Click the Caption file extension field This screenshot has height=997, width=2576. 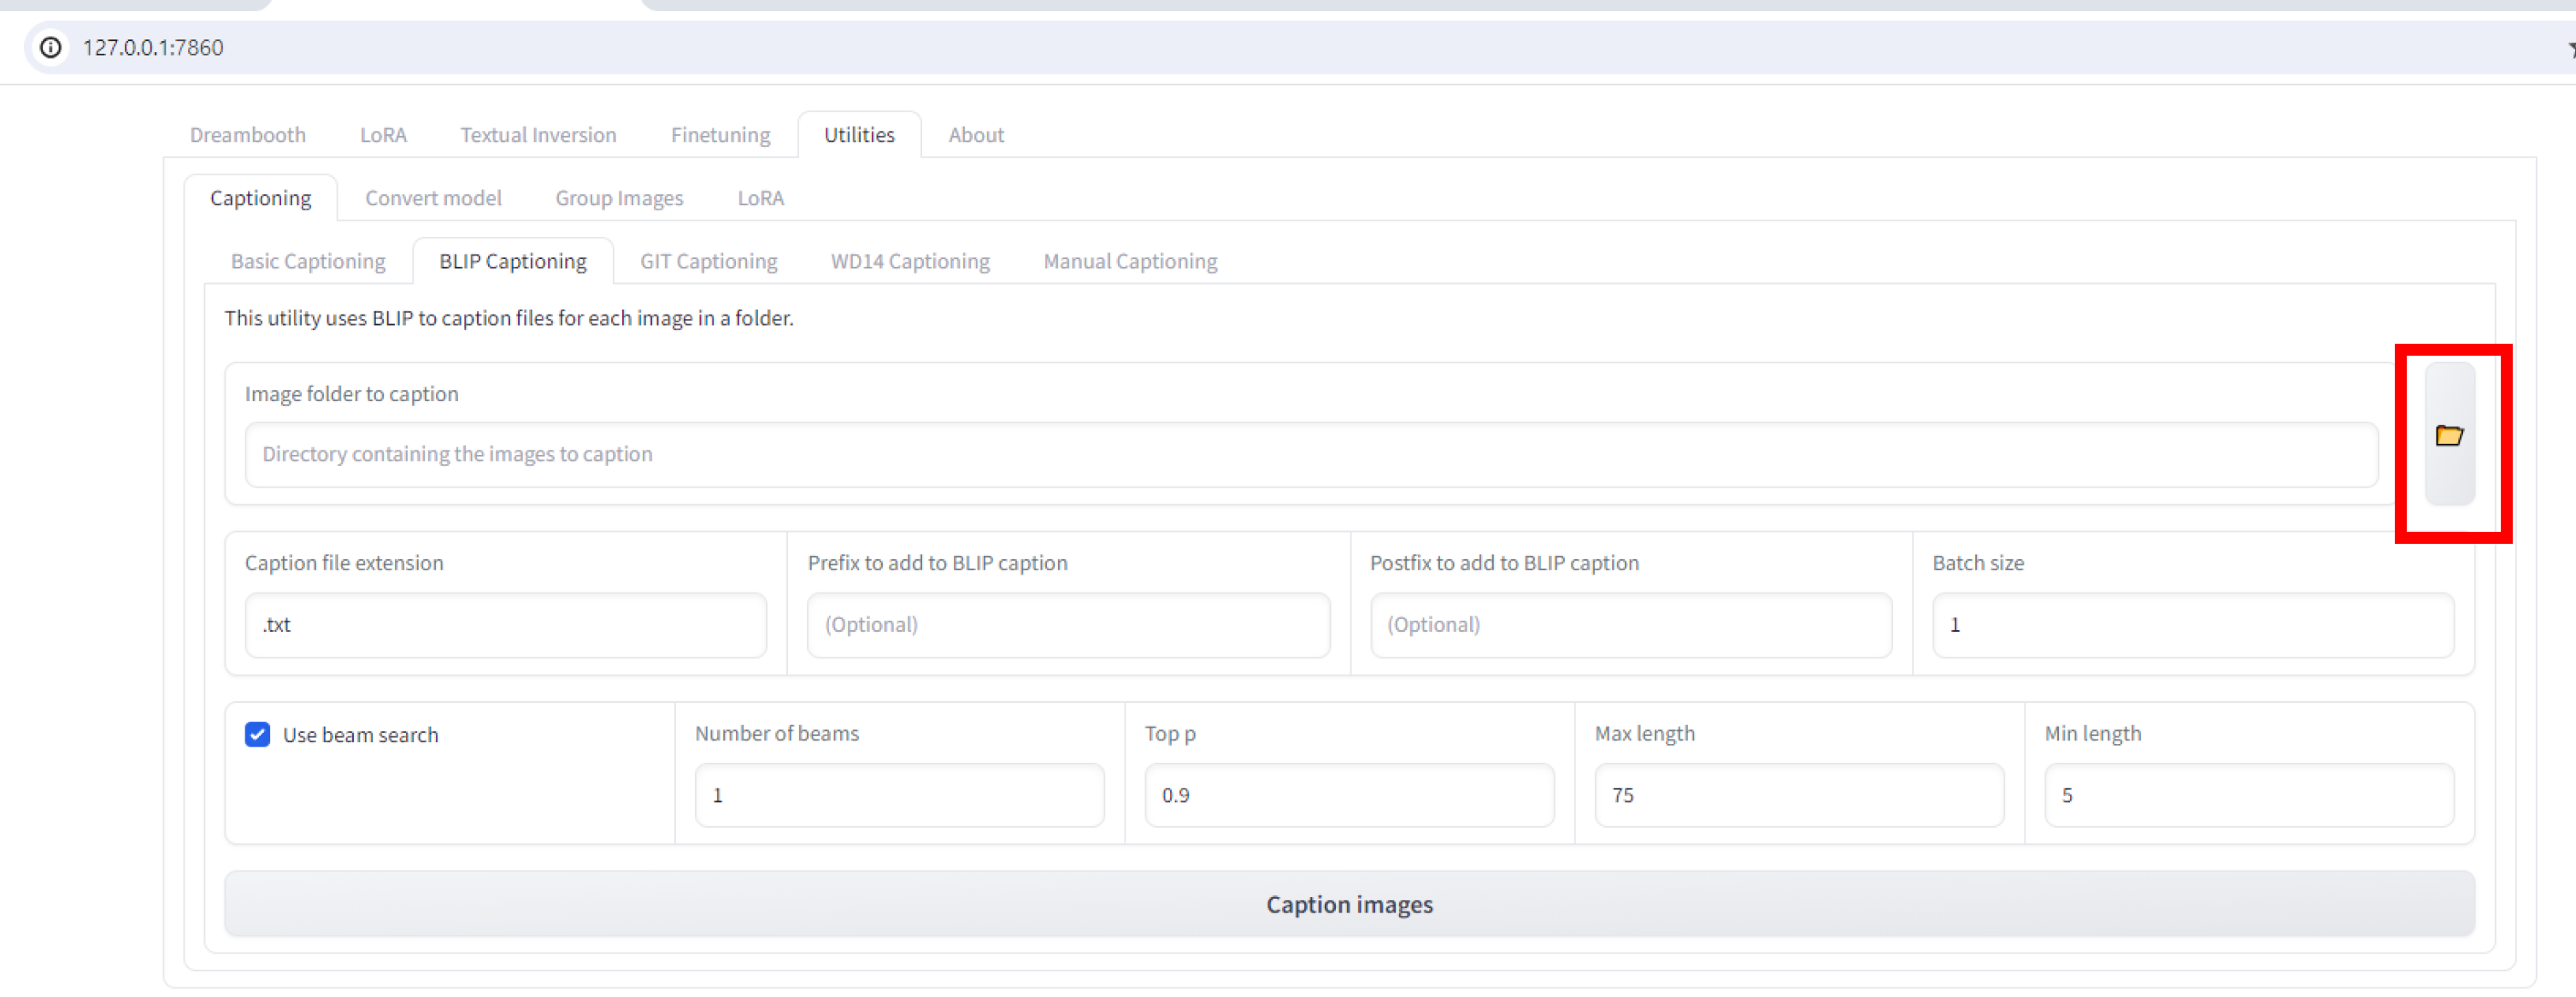pos(506,625)
